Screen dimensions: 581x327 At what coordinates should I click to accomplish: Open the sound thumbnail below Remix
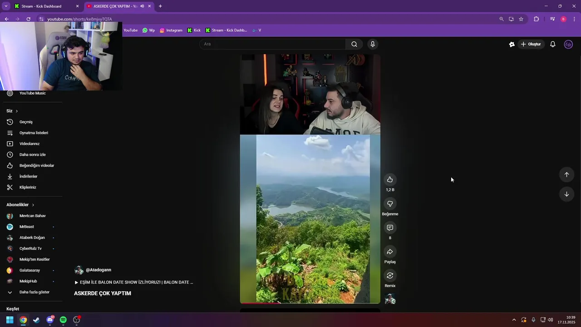point(390,299)
